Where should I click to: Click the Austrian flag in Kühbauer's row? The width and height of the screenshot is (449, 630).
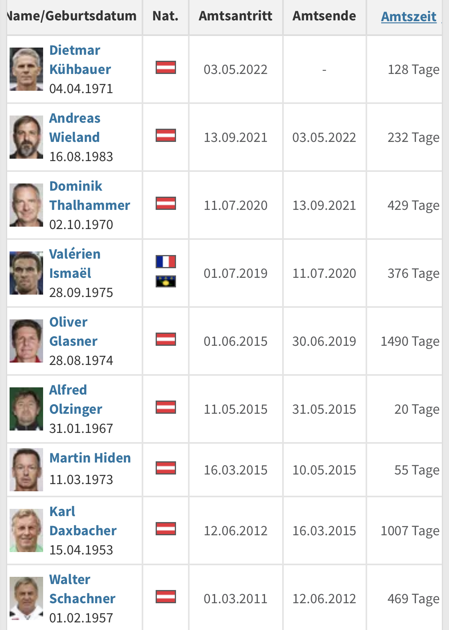166,68
